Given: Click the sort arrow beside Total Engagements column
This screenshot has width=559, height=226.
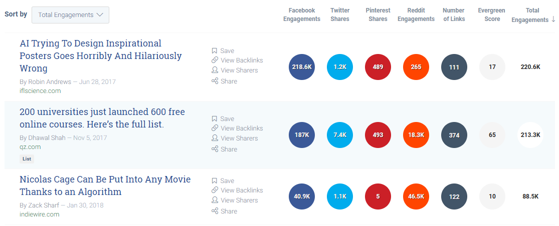Looking at the screenshot, I should [x=553, y=19].
